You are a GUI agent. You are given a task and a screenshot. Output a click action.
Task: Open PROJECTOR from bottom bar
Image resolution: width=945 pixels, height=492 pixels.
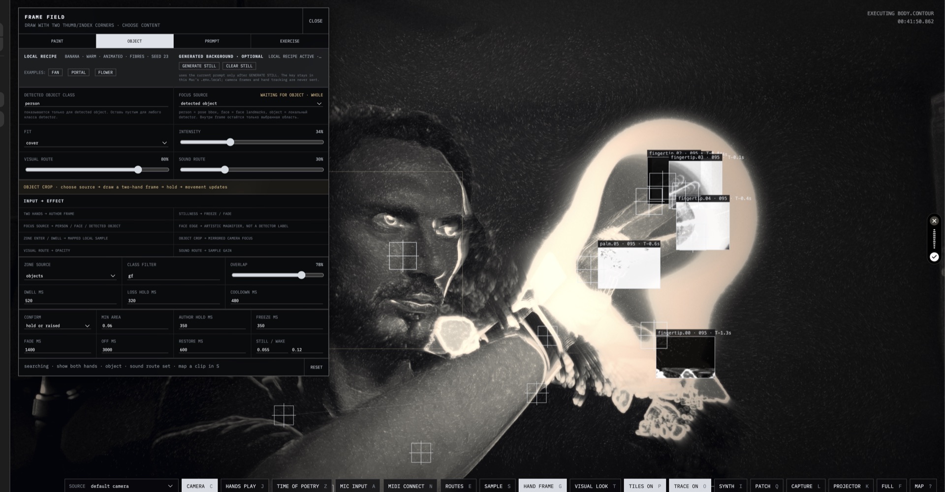851,486
